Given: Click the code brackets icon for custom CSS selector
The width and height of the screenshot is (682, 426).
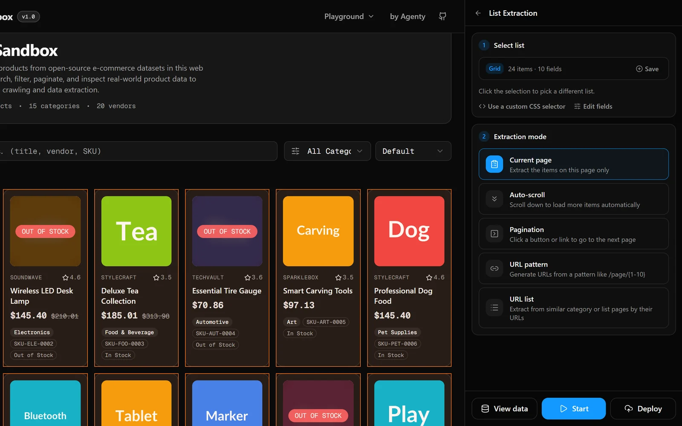Looking at the screenshot, I should [482, 106].
